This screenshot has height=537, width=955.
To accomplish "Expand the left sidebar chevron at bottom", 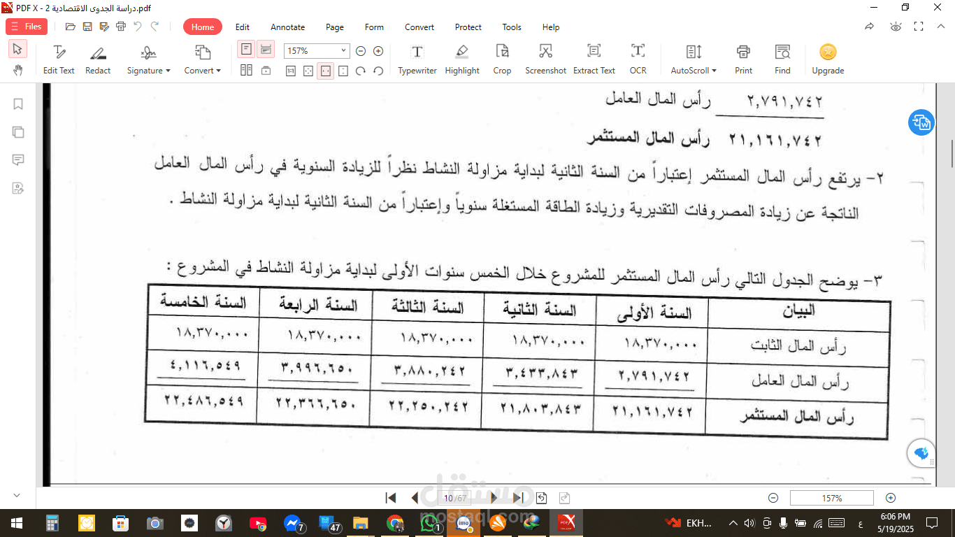I will coord(17,495).
